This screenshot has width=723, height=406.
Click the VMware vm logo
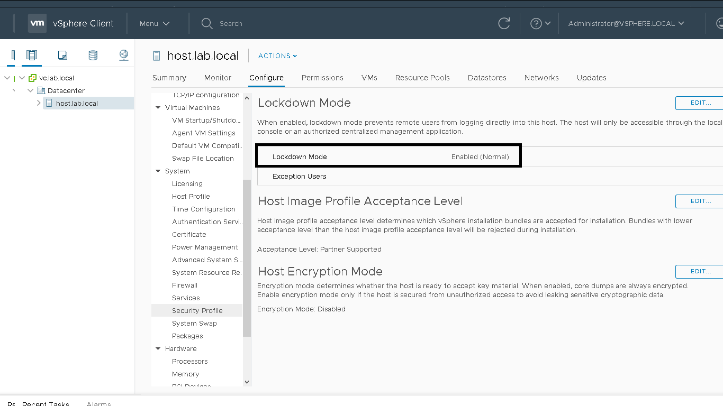point(37,23)
